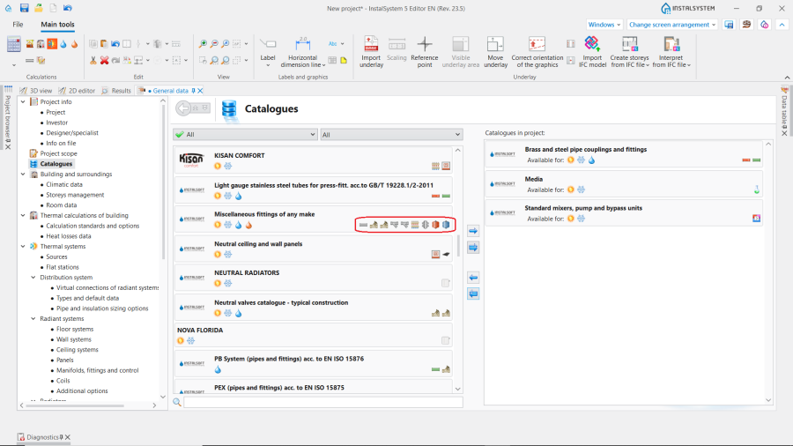Select the Reference point tool
793x446 pixels.
tap(425, 52)
